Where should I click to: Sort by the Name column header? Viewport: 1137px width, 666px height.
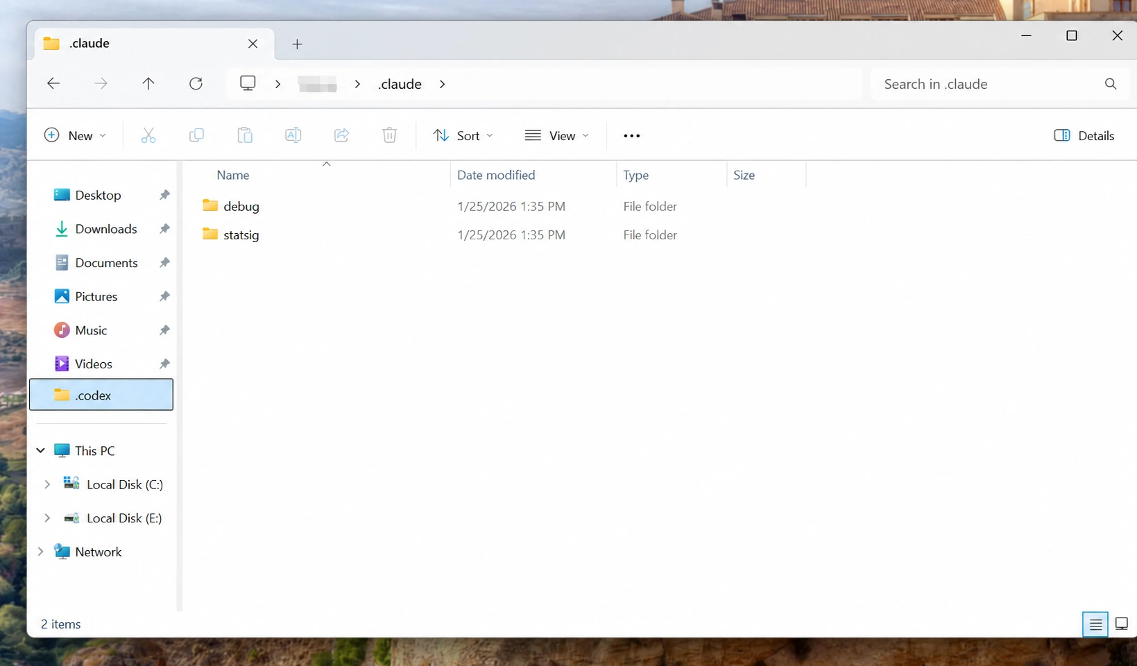point(233,175)
